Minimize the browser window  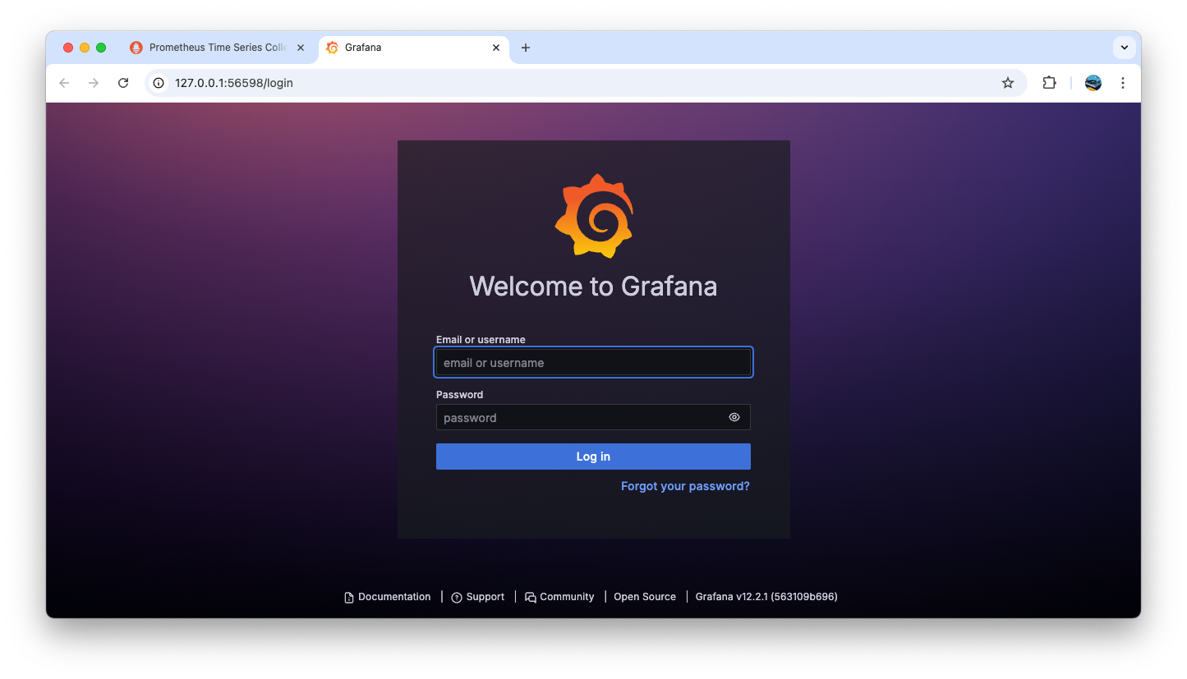(x=85, y=48)
